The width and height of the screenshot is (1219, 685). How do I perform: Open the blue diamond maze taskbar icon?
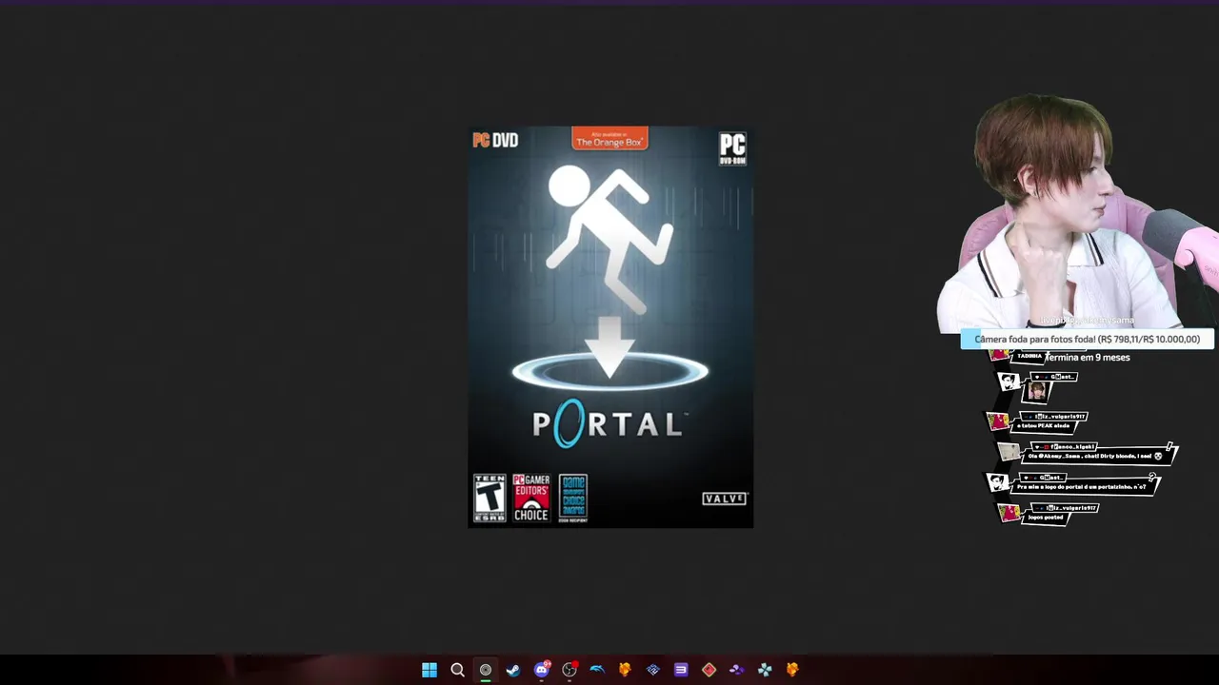pyautogui.click(x=653, y=670)
